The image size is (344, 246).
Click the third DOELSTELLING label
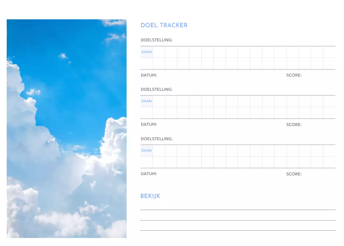[x=157, y=139]
